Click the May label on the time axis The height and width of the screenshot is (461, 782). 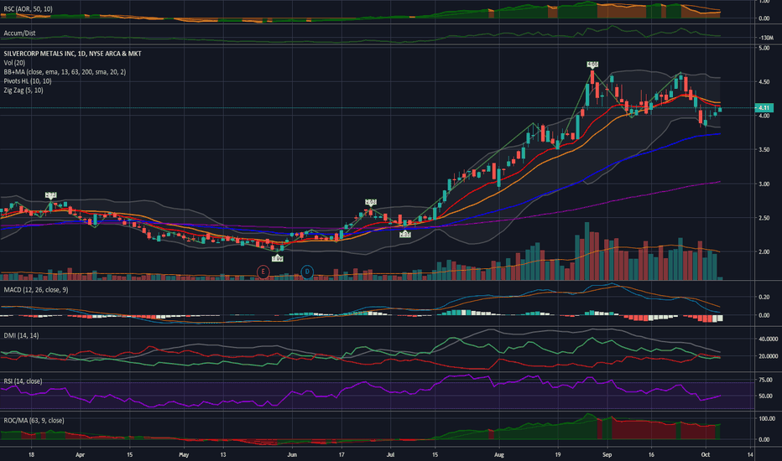tap(184, 454)
